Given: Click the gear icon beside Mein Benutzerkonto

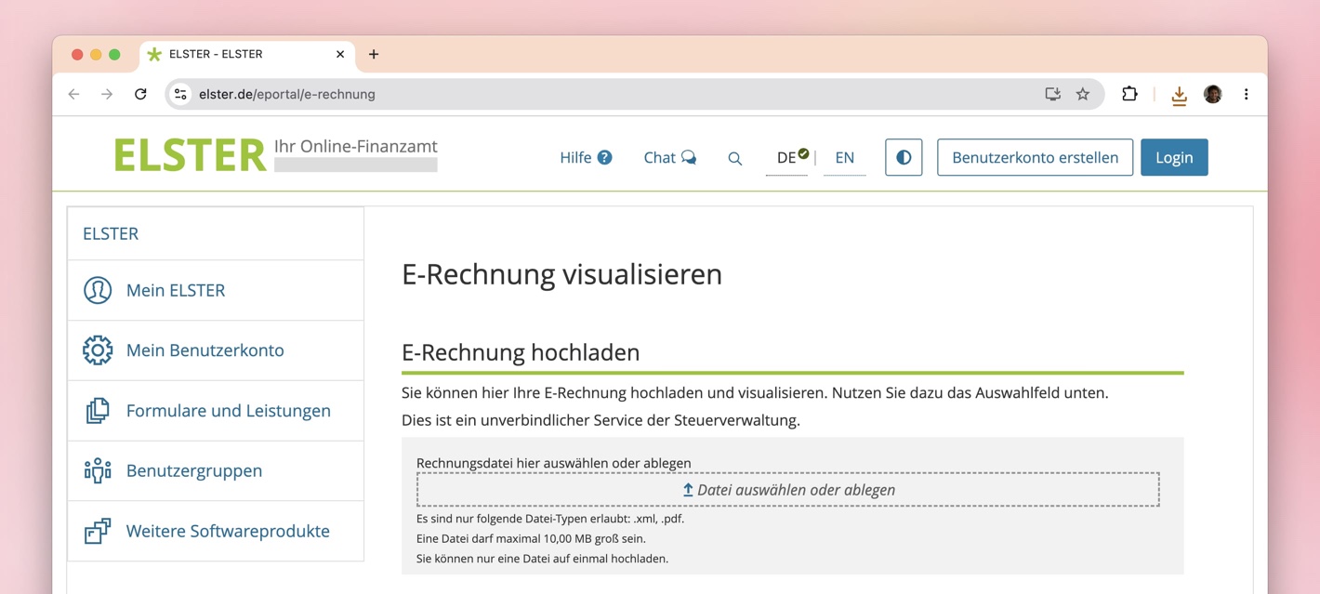Looking at the screenshot, I should 98,350.
